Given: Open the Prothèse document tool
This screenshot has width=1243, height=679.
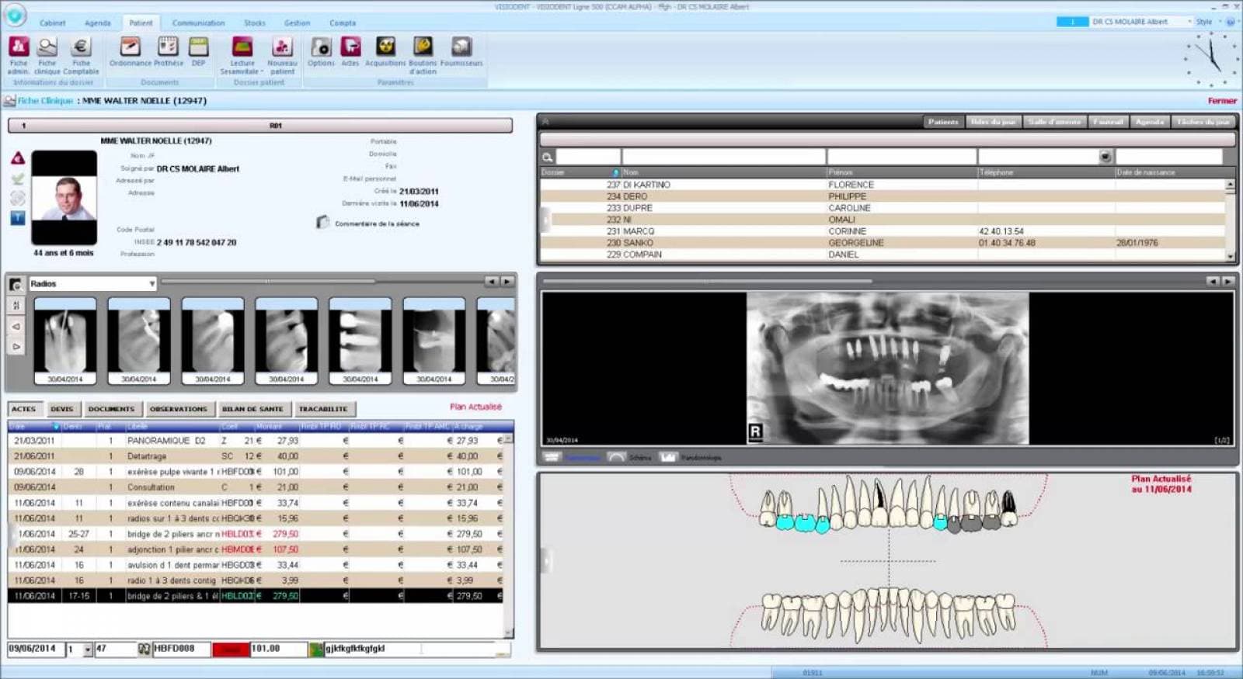Looking at the screenshot, I should (168, 48).
